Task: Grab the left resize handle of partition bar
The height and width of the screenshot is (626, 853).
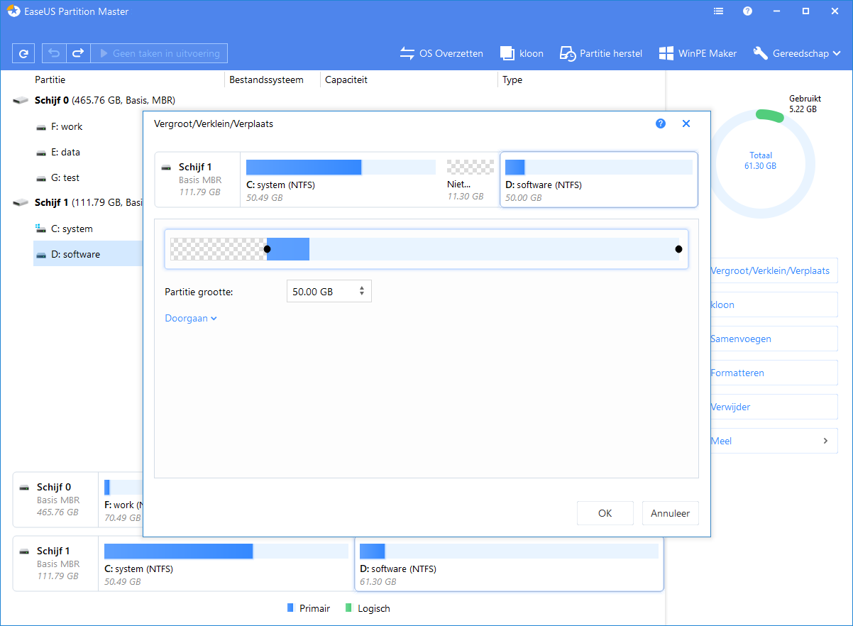Action: (x=267, y=249)
